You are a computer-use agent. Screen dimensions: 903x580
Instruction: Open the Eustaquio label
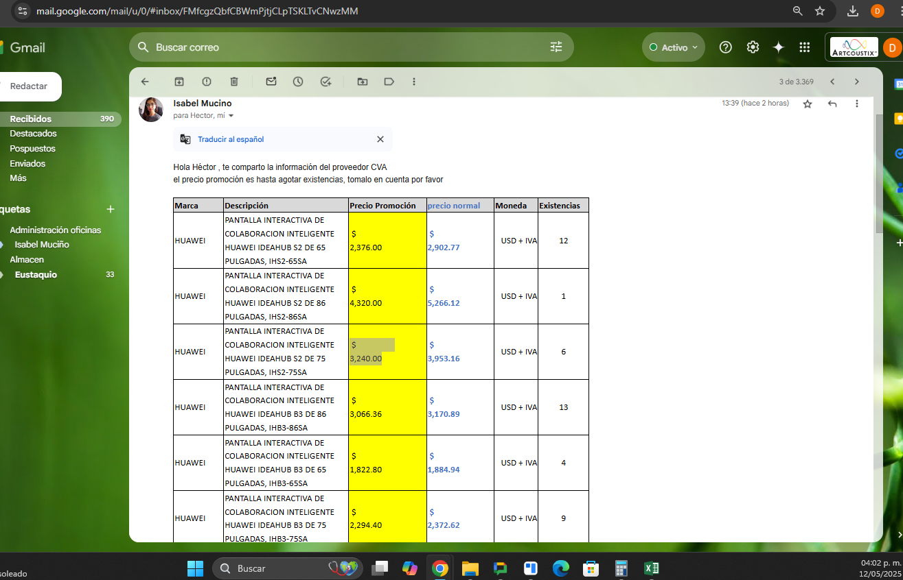pyautogui.click(x=36, y=275)
